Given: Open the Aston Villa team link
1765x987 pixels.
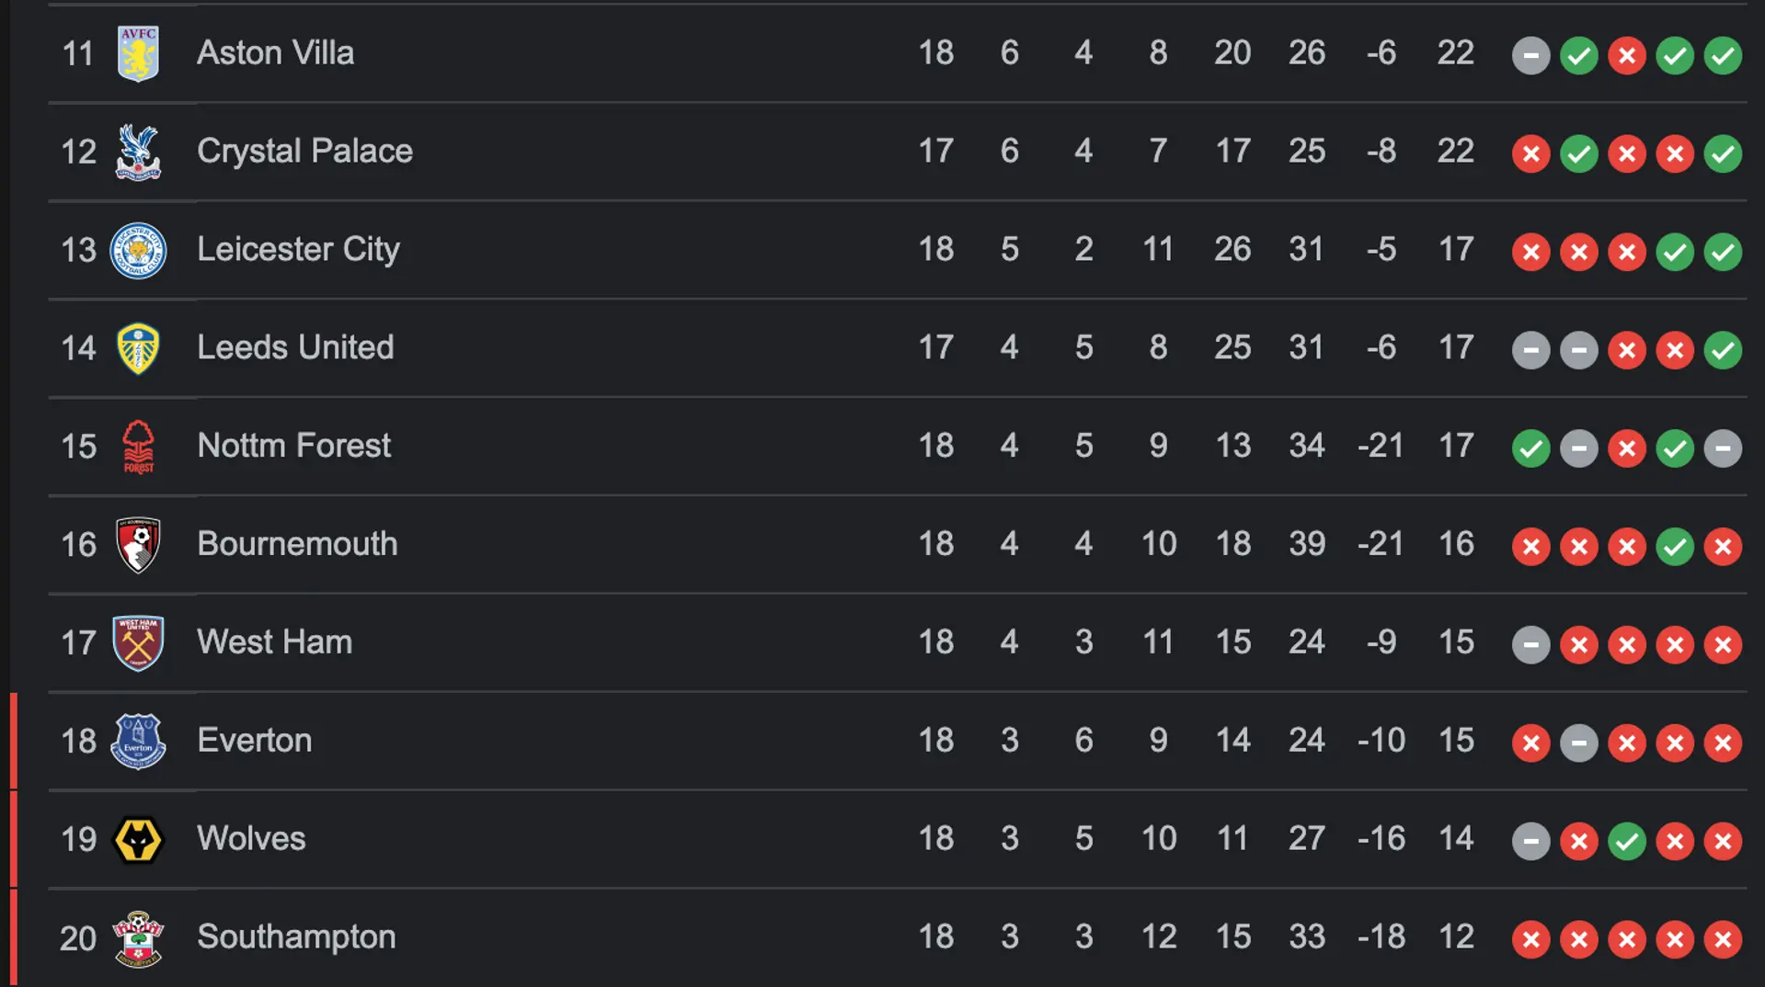Looking at the screenshot, I should (275, 53).
